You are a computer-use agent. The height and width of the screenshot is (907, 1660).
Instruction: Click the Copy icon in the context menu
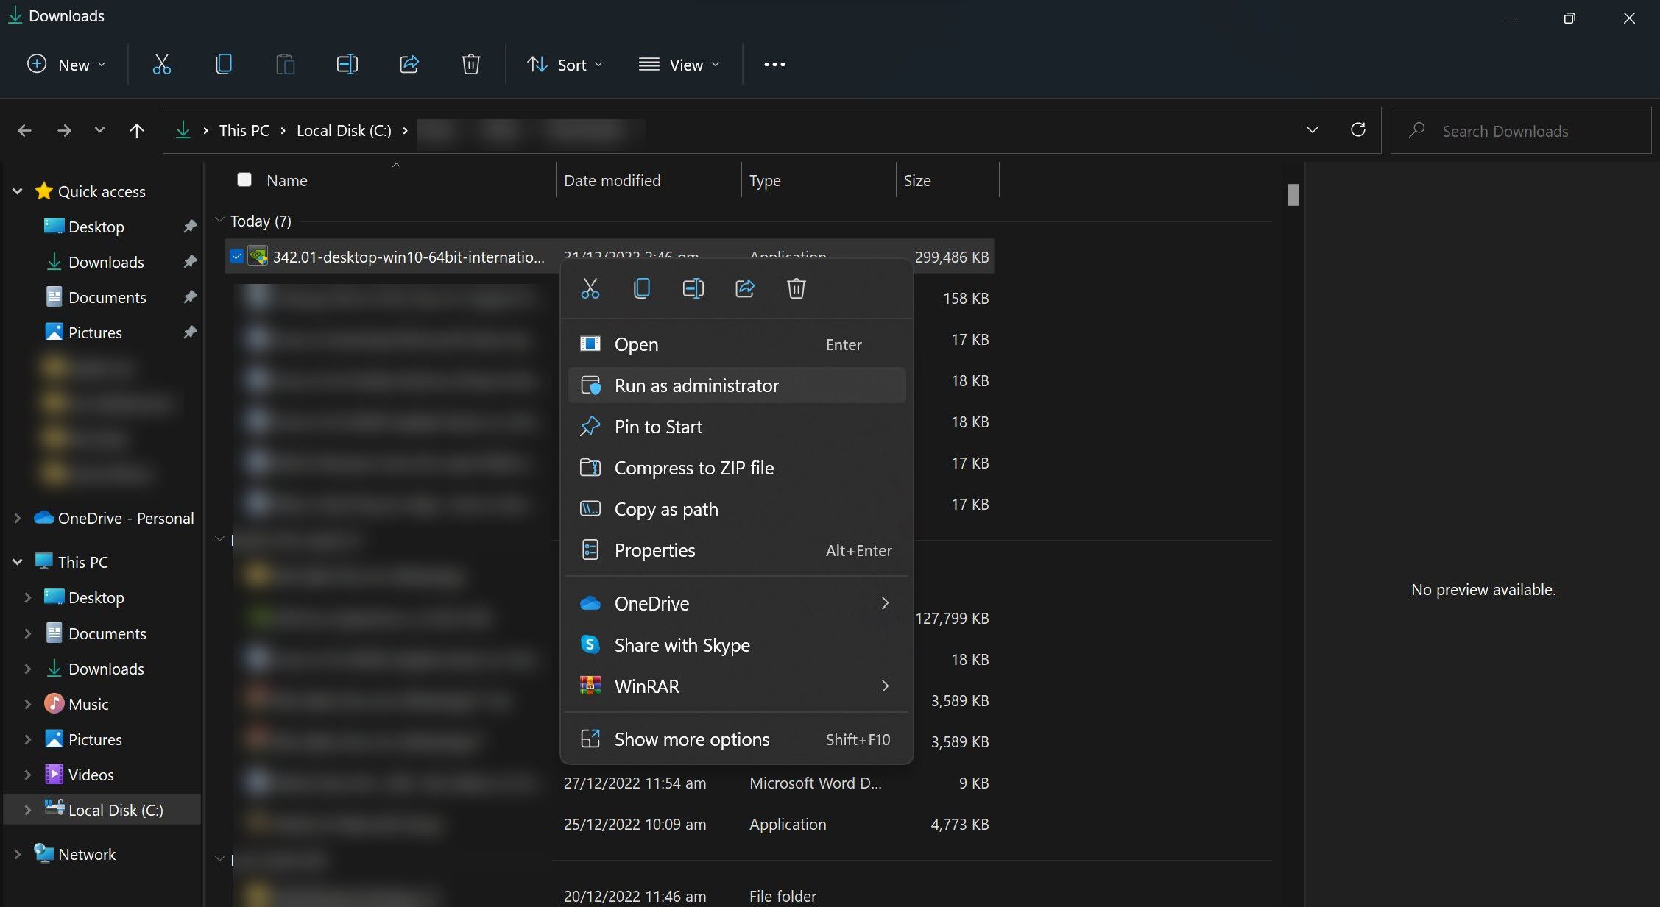coord(641,288)
